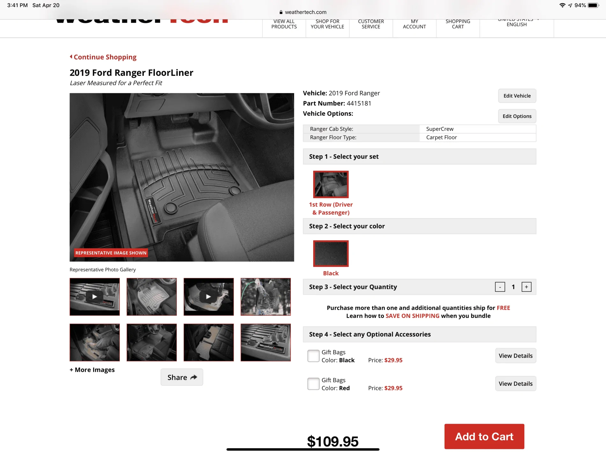Play the first gallery video thumbnail

pos(95,297)
